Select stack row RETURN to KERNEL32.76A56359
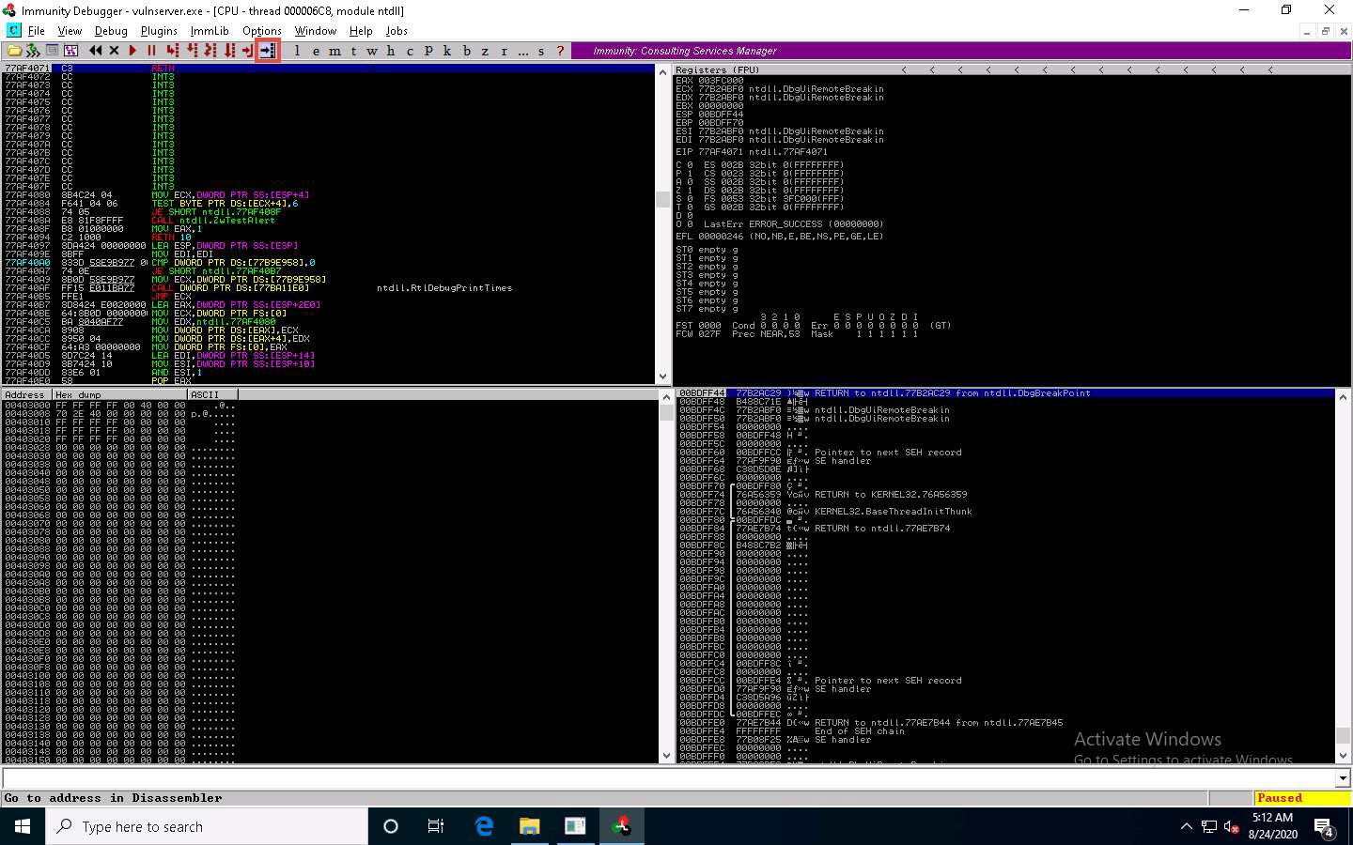Image resolution: width=1353 pixels, height=845 pixels. pos(1005,495)
